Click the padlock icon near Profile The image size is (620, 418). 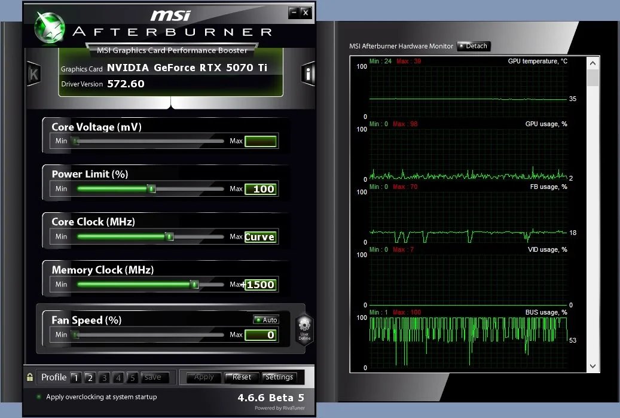click(29, 377)
